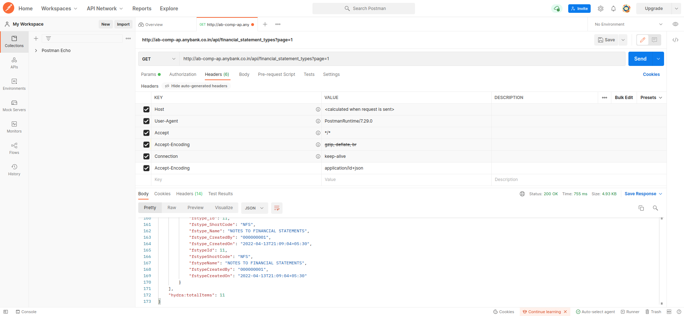Click the request URL input field
684x316 pixels.
pyautogui.click(x=401, y=59)
